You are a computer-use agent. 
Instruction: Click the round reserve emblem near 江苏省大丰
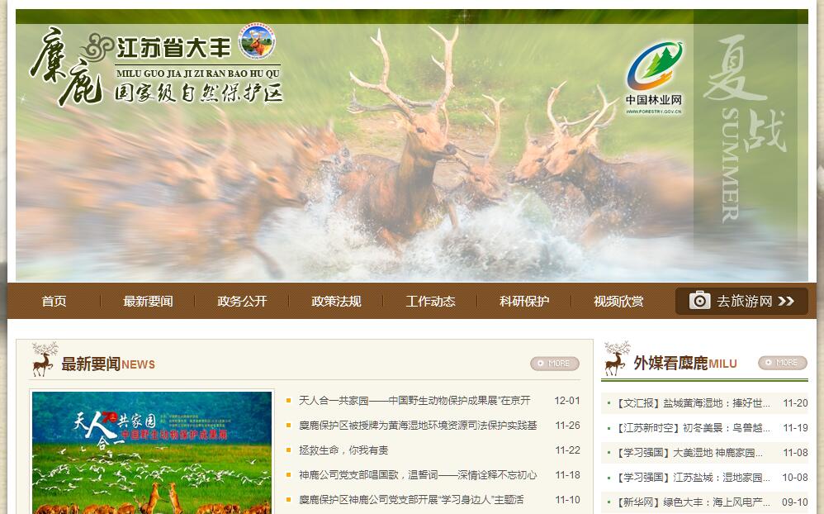click(x=257, y=41)
